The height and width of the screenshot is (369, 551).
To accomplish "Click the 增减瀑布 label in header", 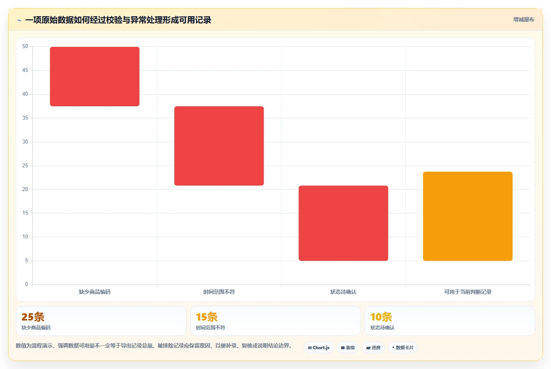I will (524, 19).
